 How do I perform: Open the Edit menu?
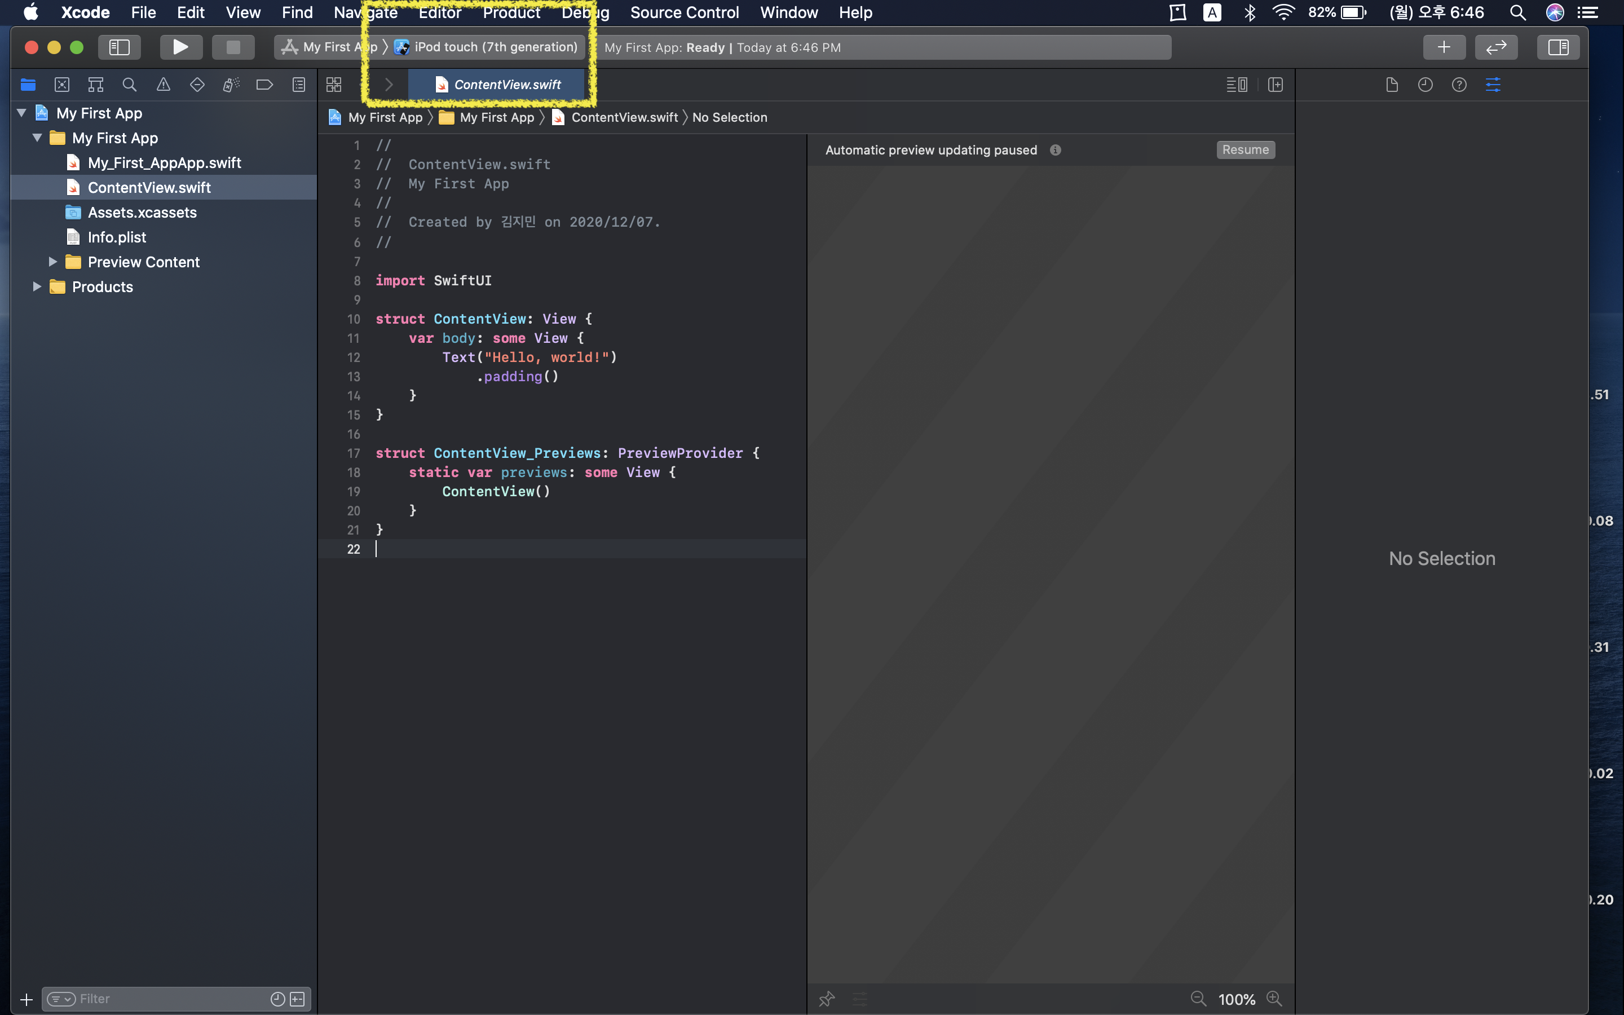click(x=191, y=12)
